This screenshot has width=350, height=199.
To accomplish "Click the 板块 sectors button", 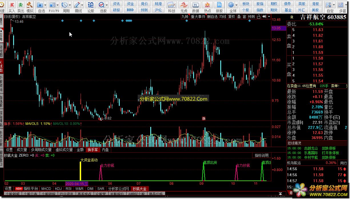I will coord(246,4).
